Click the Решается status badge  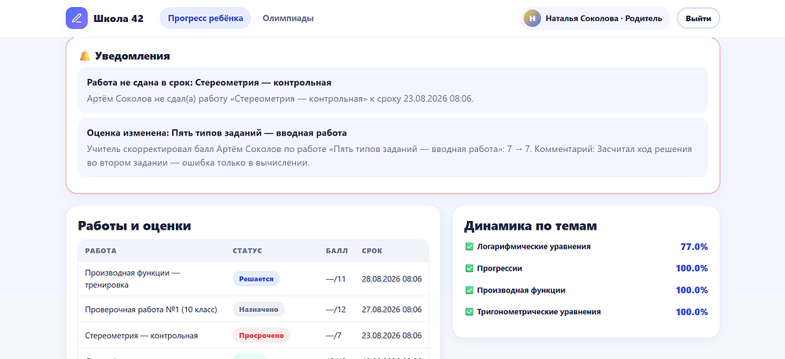(x=257, y=279)
